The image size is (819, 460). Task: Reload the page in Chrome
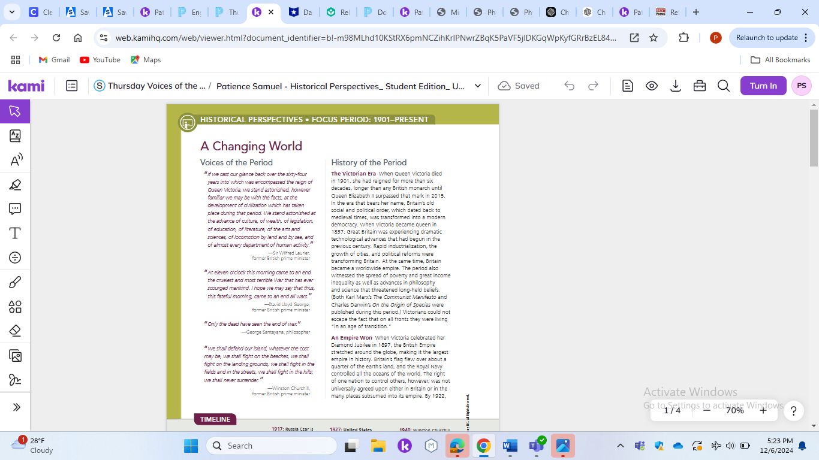click(x=56, y=38)
